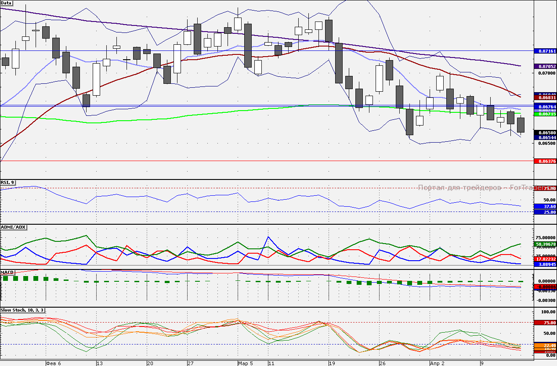
Task: Select the MACD panel label
Action: (7, 272)
